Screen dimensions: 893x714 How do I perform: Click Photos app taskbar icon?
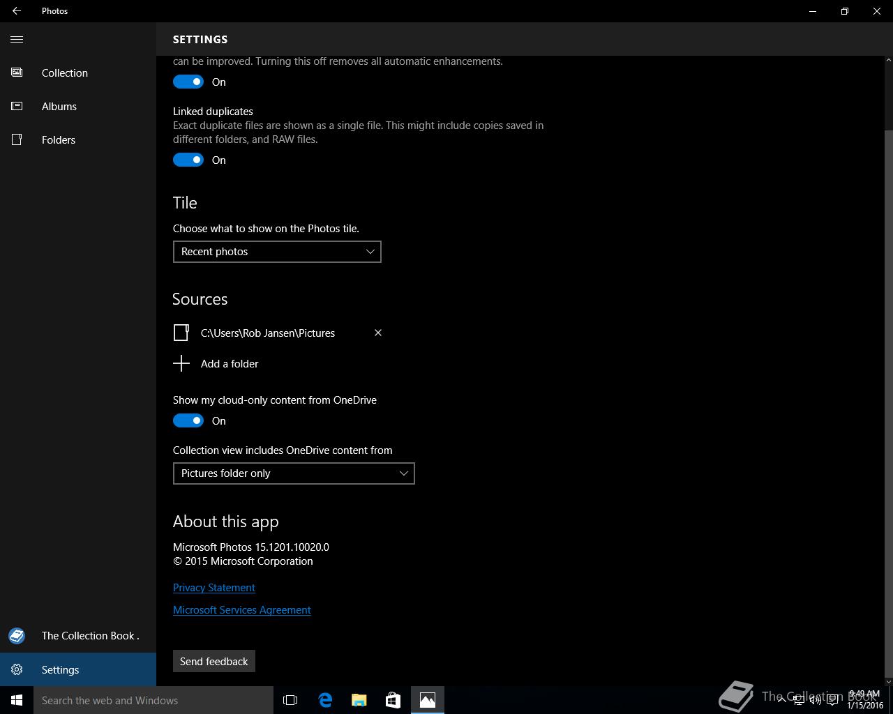(427, 700)
